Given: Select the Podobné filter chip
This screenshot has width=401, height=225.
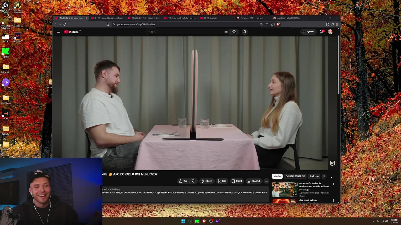Looking at the screenshot, I should [x=314, y=176].
